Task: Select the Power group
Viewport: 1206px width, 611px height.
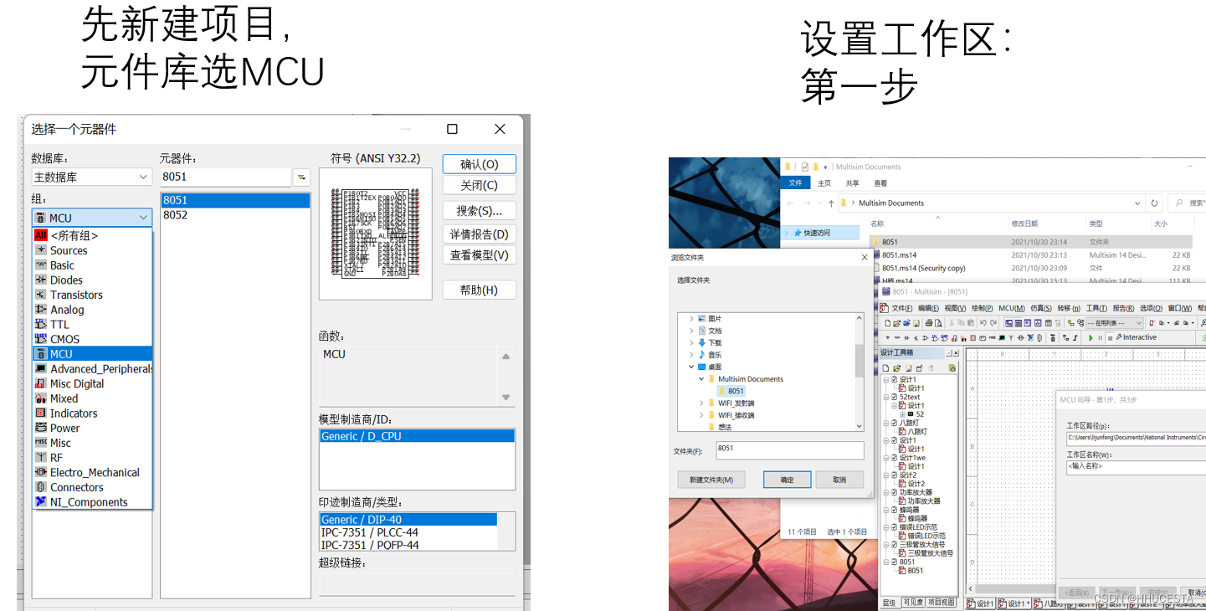Action: pyautogui.click(x=92, y=428)
